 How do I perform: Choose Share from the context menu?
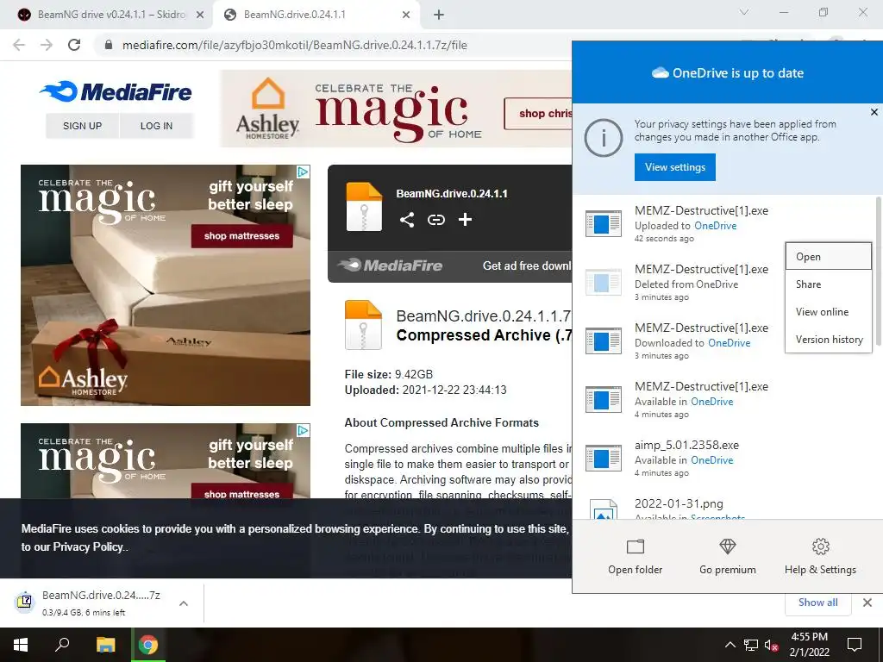tap(829, 284)
